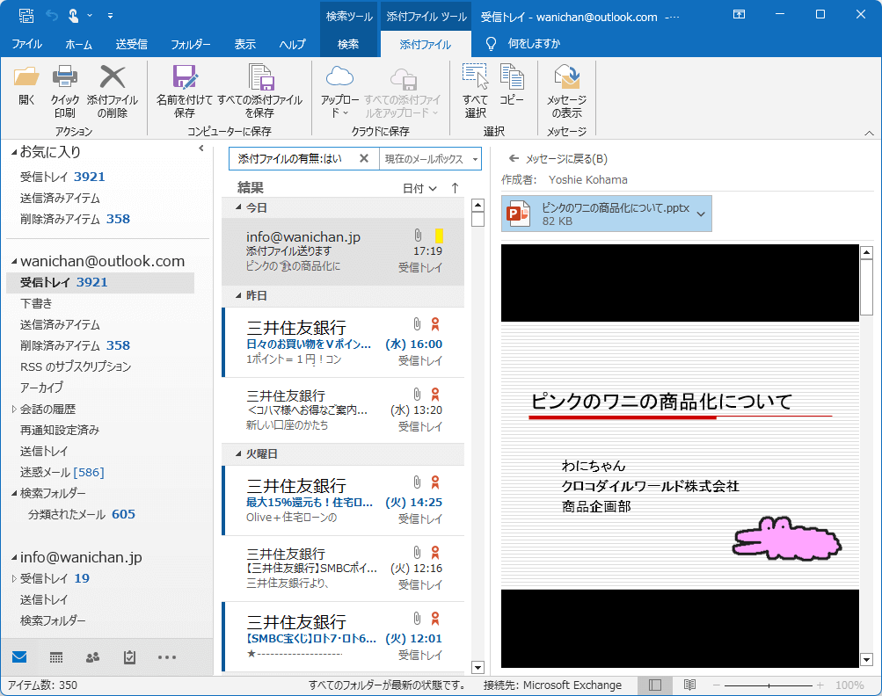This screenshot has height=696, width=882.
Task: Click send/receive all folders icon in title bar
Action: click(26, 16)
